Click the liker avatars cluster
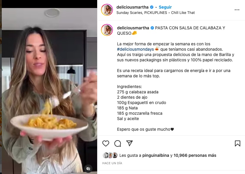Image resolution: width=245 pixels, height=174 pixels. [x=110, y=155]
